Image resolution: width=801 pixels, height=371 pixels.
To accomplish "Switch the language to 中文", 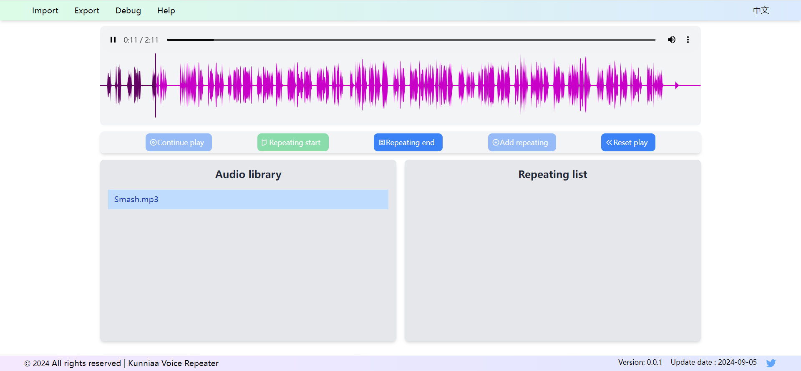I will [x=761, y=10].
